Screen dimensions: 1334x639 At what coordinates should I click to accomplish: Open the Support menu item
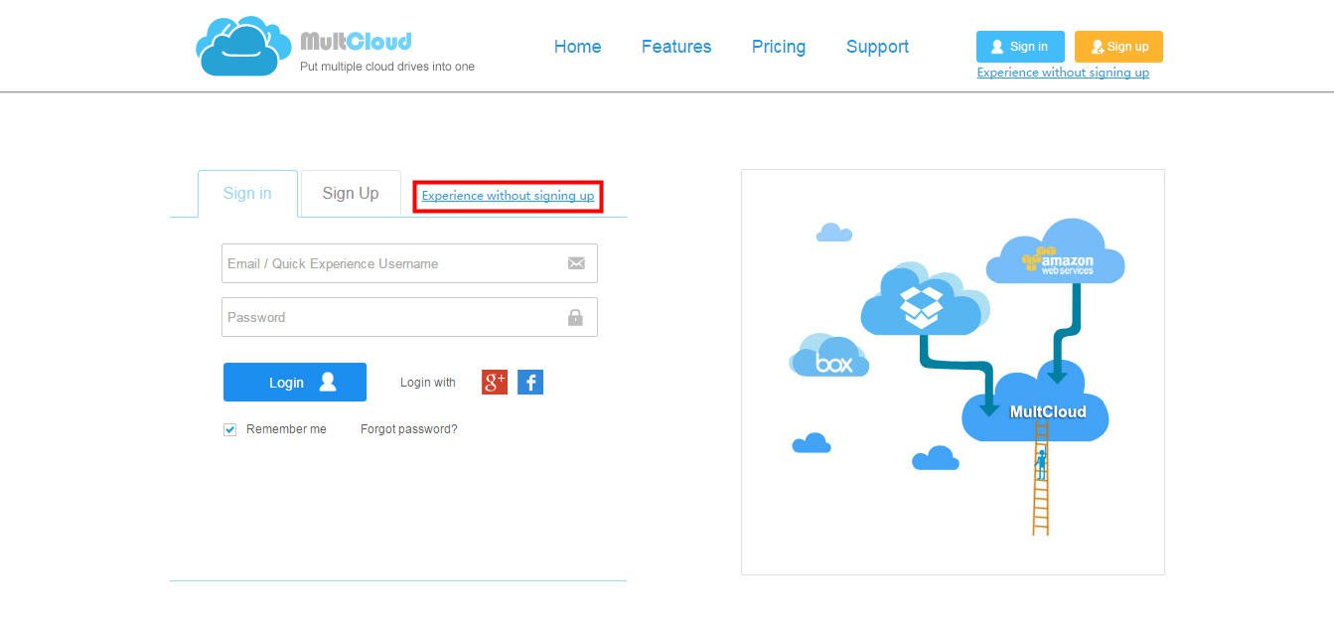click(877, 47)
